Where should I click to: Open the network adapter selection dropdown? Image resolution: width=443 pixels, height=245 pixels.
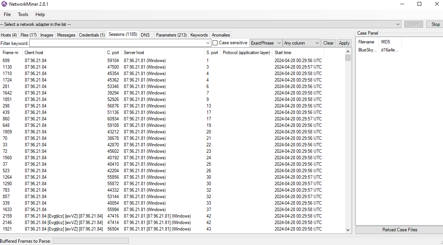(x=398, y=24)
